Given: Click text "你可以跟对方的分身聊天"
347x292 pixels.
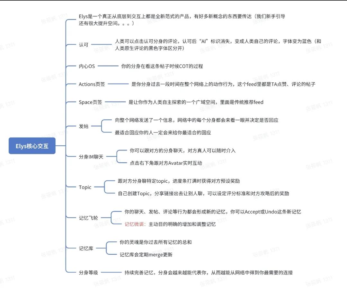Looking at the screenshot, I should point(156,151).
